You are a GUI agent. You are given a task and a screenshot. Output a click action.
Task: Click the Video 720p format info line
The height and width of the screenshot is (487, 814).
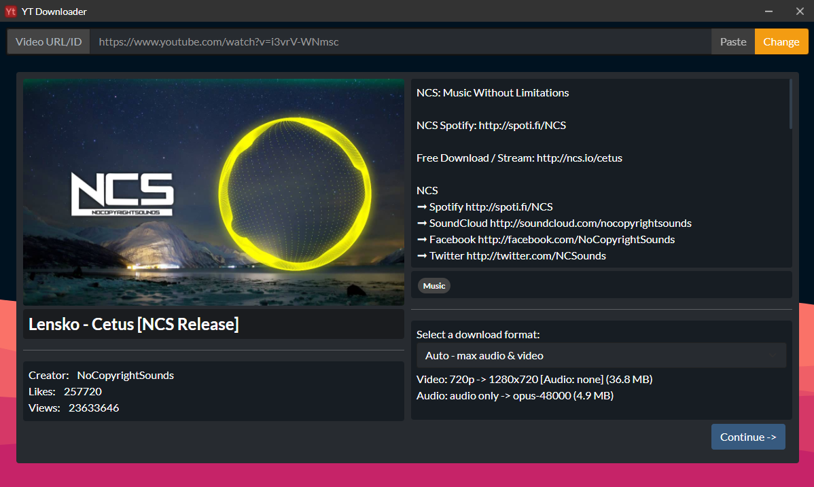tap(534, 380)
